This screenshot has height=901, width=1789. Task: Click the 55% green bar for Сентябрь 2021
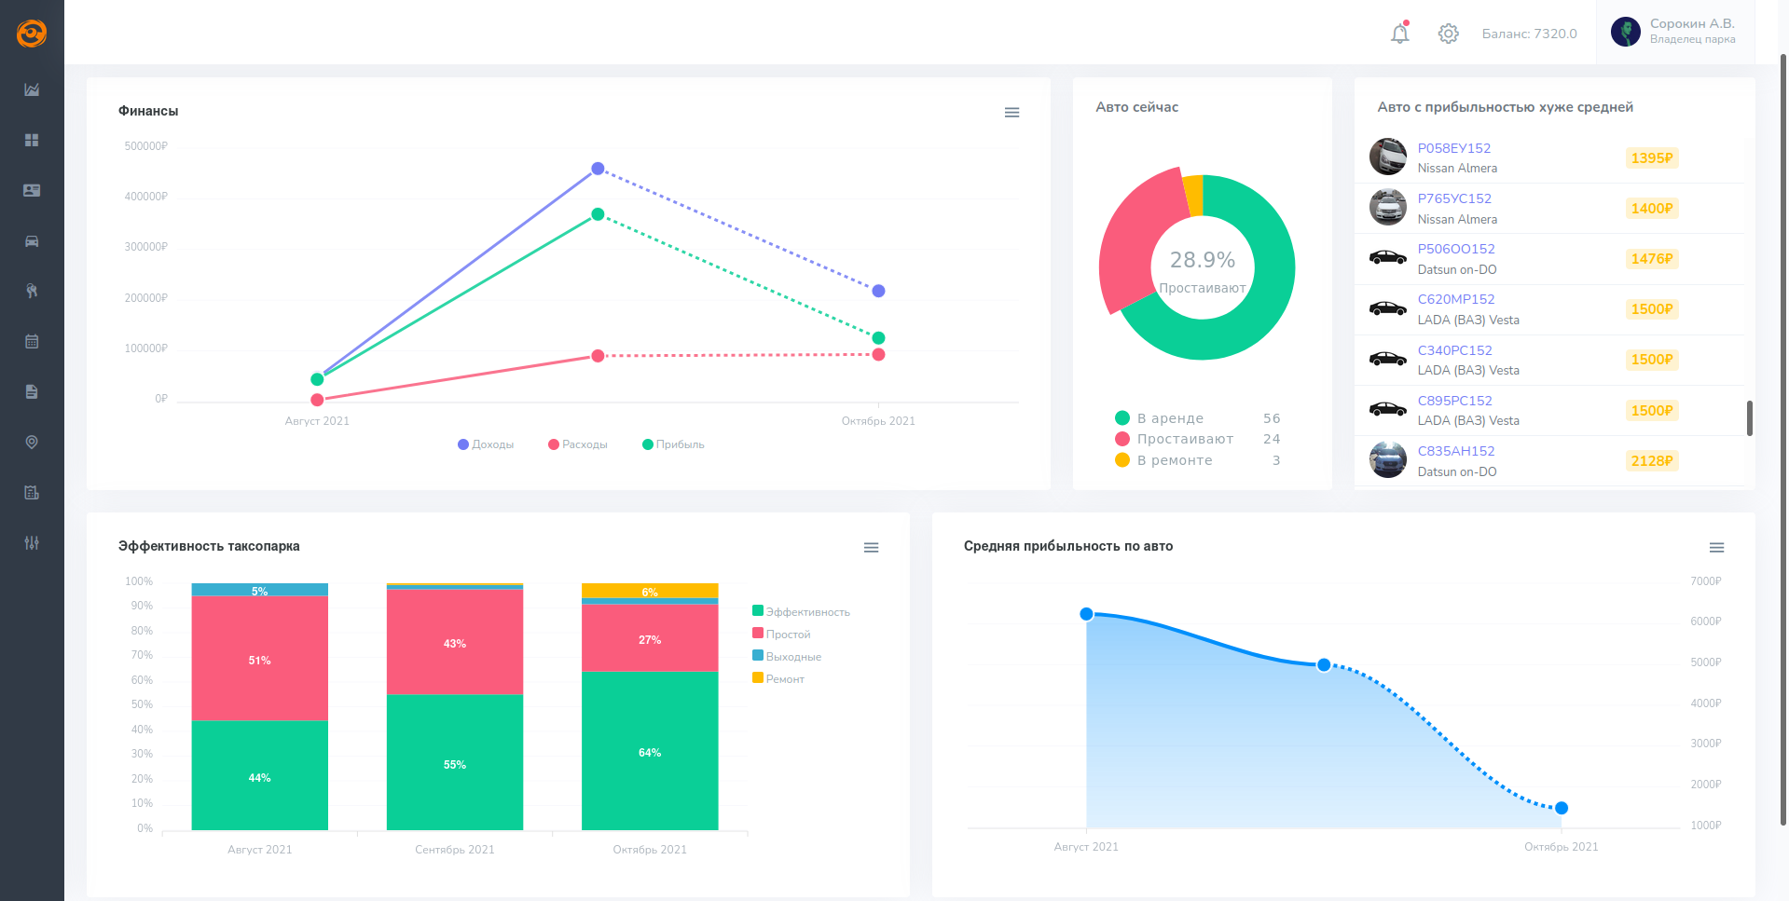tap(455, 762)
